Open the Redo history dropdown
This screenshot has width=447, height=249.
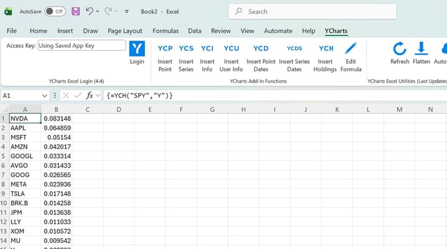point(116,11)
